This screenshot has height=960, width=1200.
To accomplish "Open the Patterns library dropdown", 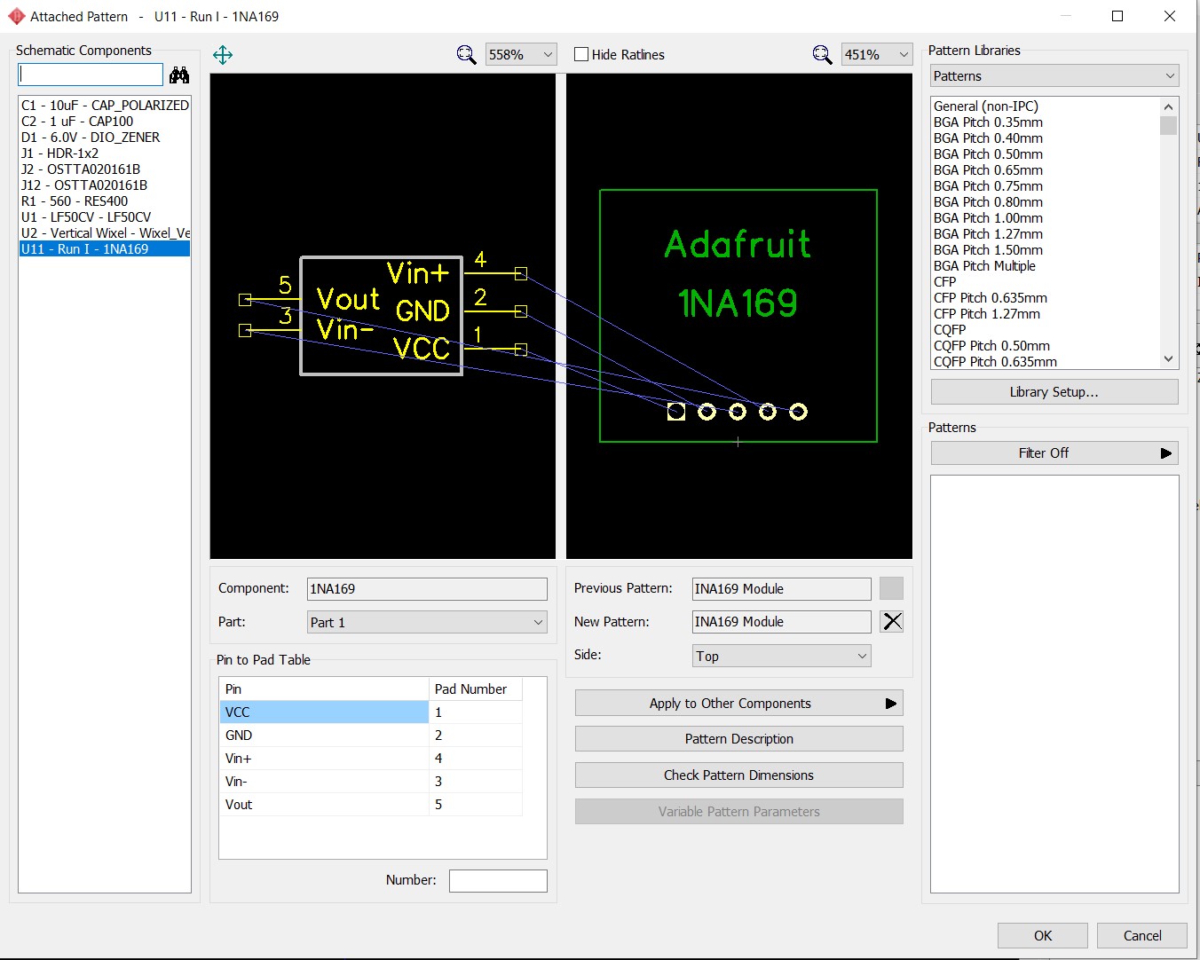I will coord(1054,76).
